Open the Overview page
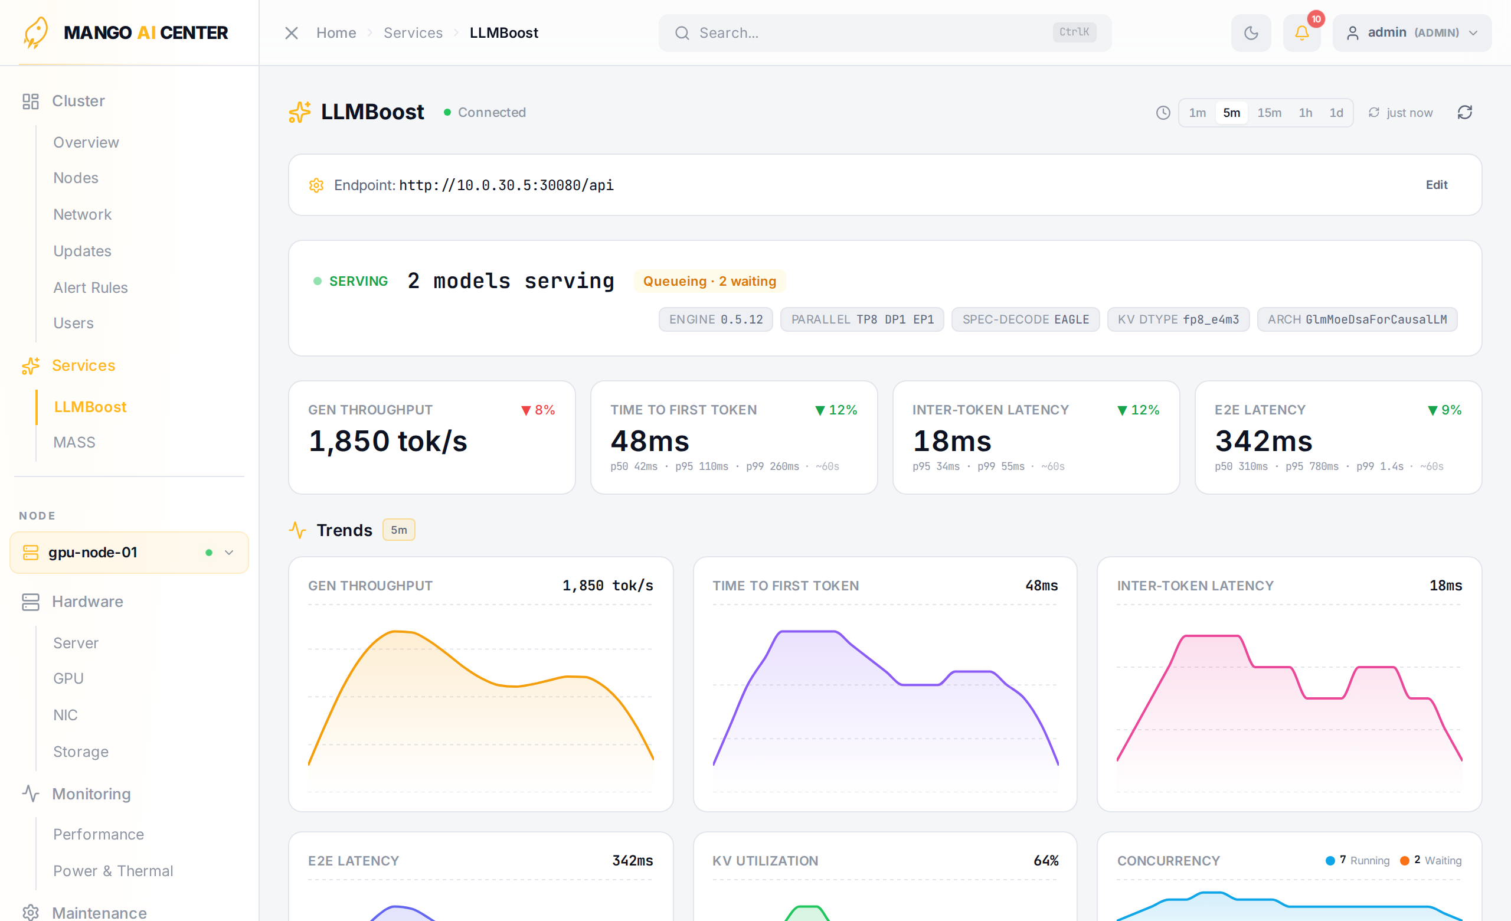 [86, 142]
